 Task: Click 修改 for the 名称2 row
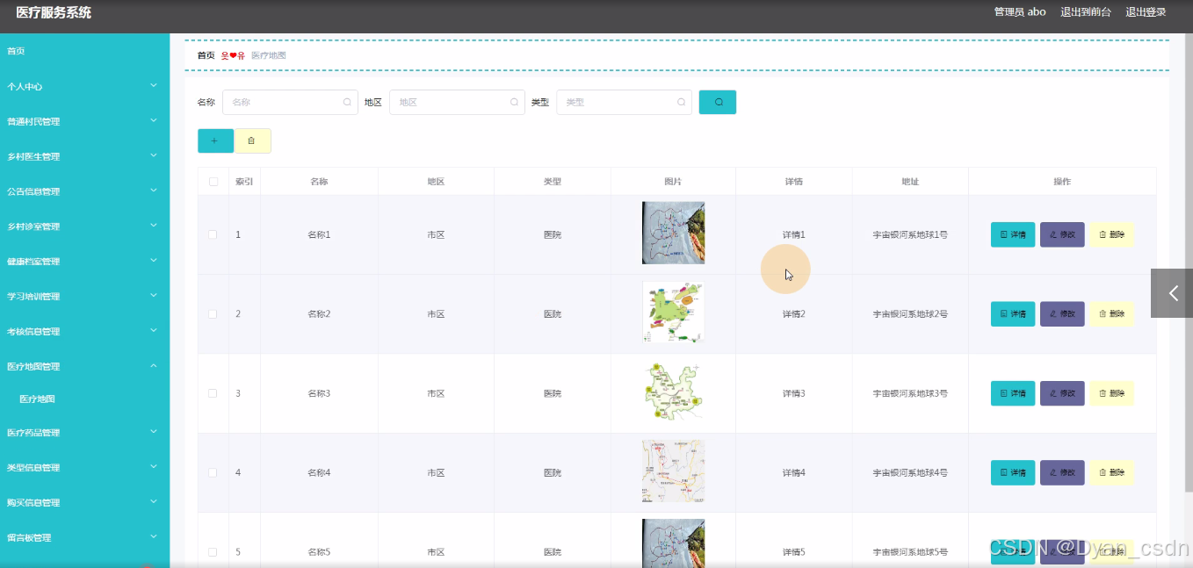(x=1062, y=314)
